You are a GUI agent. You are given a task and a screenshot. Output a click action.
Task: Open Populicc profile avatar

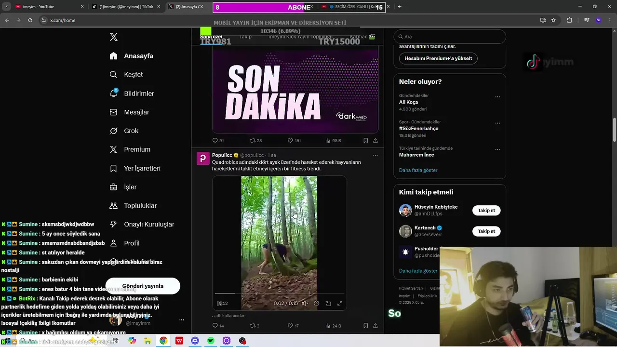click(x=203, y=159)
